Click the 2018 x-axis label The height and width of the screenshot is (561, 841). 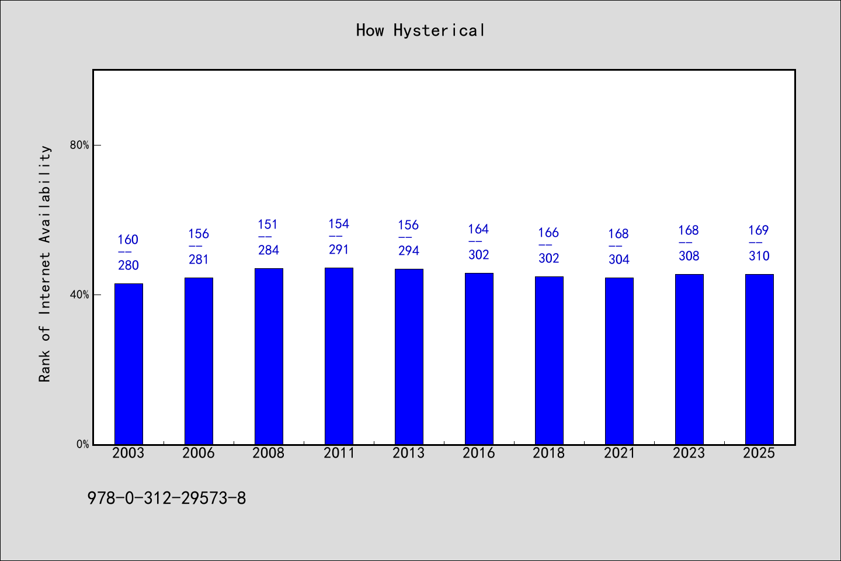(549, 453)
